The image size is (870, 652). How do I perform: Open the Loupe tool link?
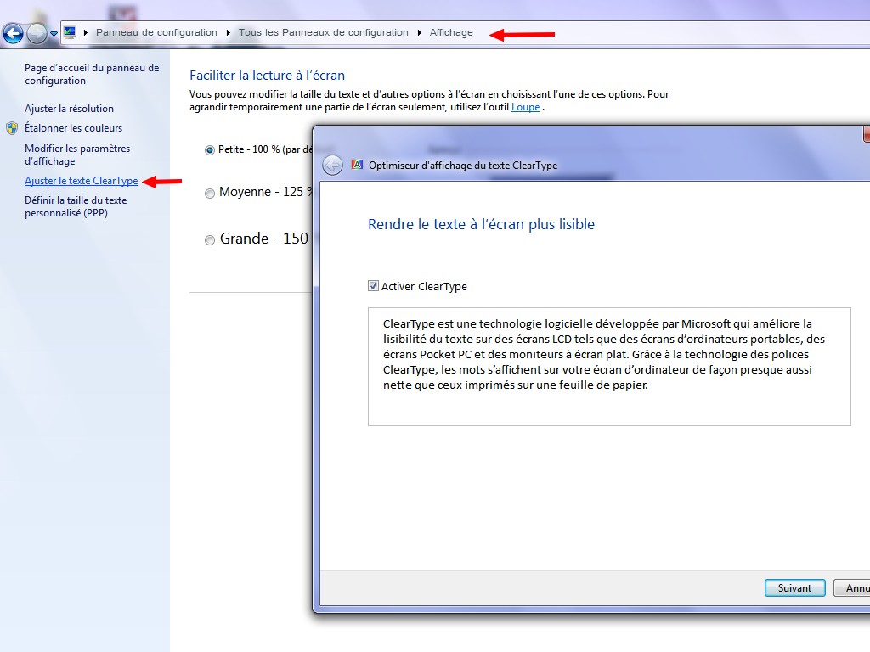click(525, 107)
